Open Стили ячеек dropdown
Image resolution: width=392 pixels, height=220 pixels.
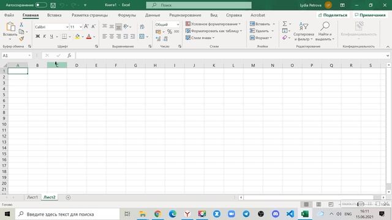coord(200,38)
